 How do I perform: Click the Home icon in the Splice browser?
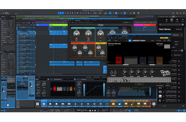pyautogui.click(x=167, y=20)
